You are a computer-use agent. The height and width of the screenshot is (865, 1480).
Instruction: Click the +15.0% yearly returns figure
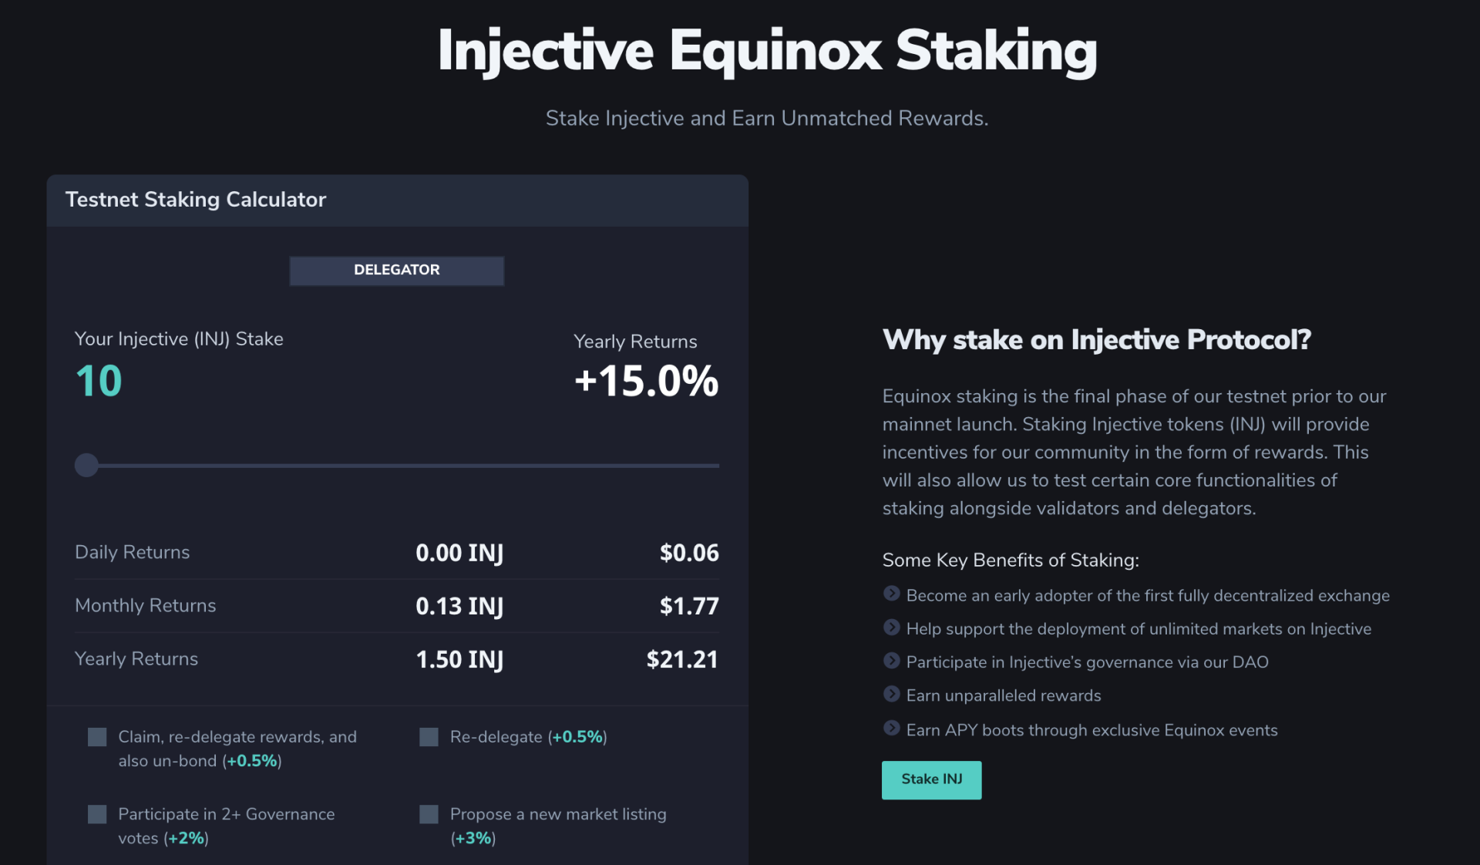pos(645,380)
